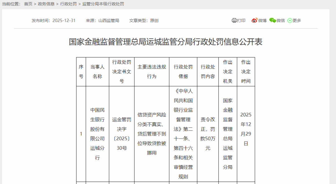336x184 pixels.
Task: Click the 行政处罚内容 column header
Action: pyautogui.click(x=208, y=72)
